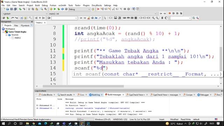
Task: Click the search text input field
Action: (63, 18)
